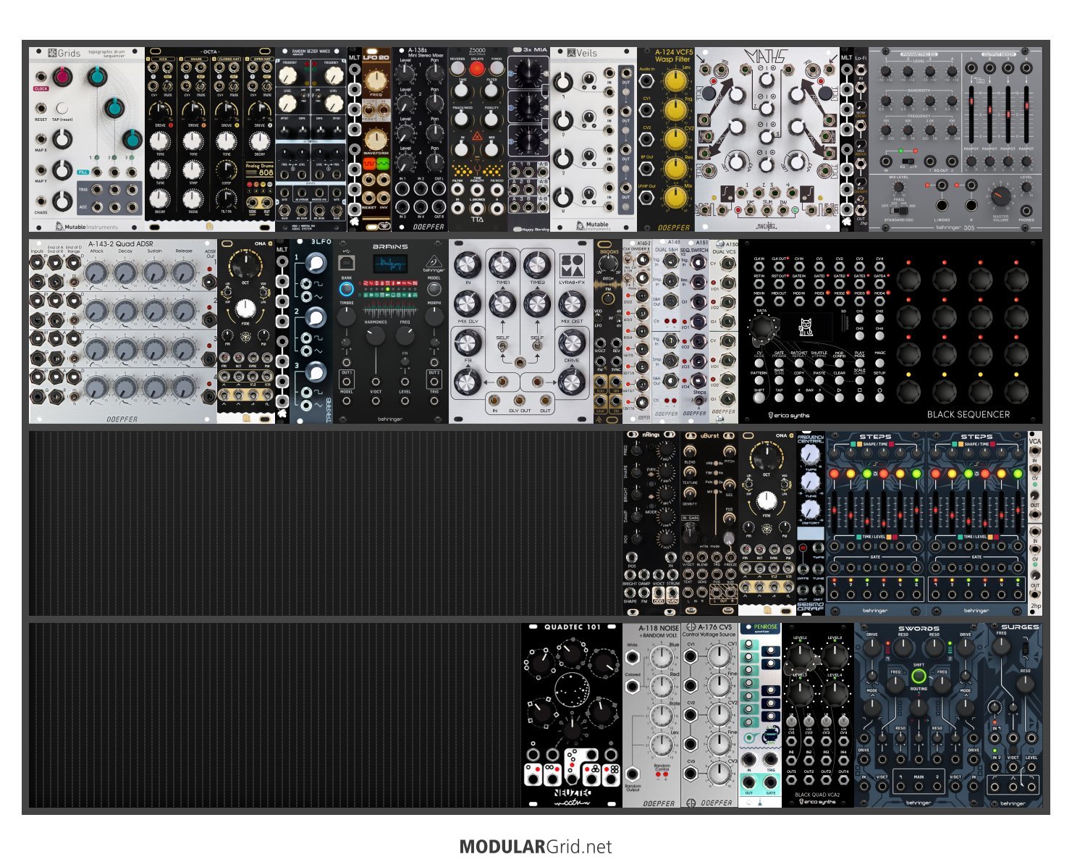This screenshot has height=862, width=1072.
Task: Click the LEVEL1 knob on Black Quad VCA2
Action: pyautogui.click(x=801, y=657)
